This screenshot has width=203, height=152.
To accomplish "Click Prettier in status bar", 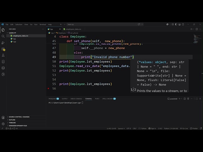I will pos(194,129).
